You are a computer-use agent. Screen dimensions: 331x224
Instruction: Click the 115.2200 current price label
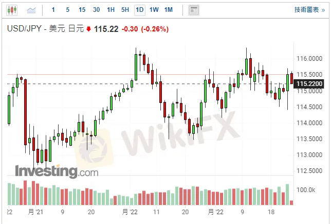coord(312,83)
